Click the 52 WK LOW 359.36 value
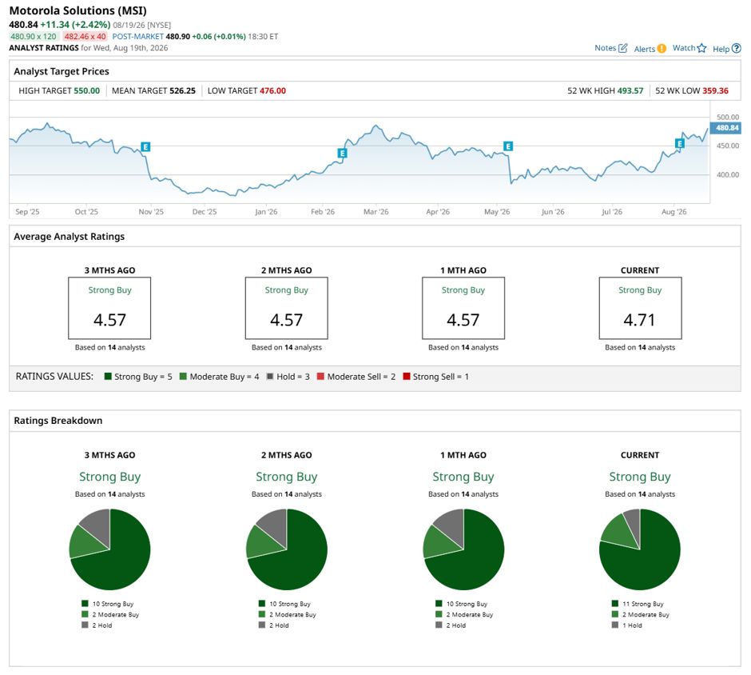 tap(715, 90)
